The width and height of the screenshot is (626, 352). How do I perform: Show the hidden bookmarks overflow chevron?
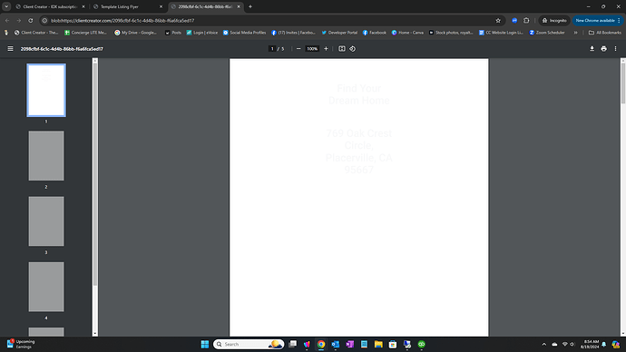tap(575, 33)
